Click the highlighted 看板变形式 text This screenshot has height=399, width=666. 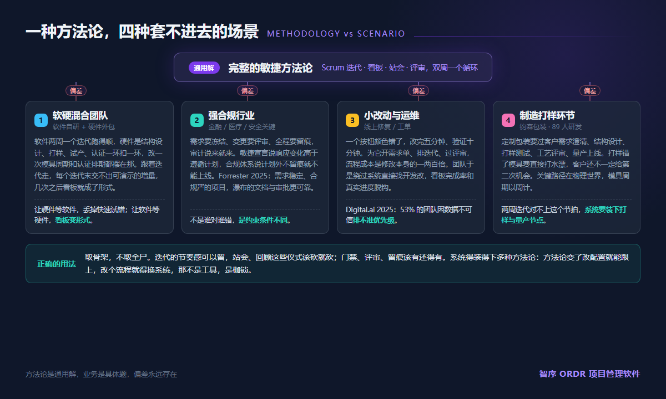point(74,220)
